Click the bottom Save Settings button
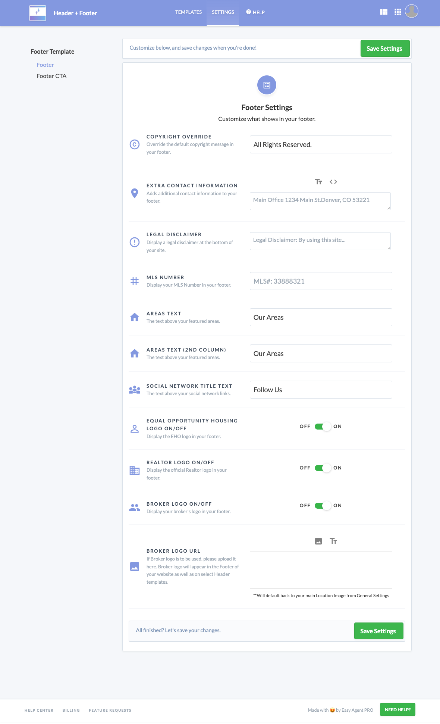 (x=378, y=631)
